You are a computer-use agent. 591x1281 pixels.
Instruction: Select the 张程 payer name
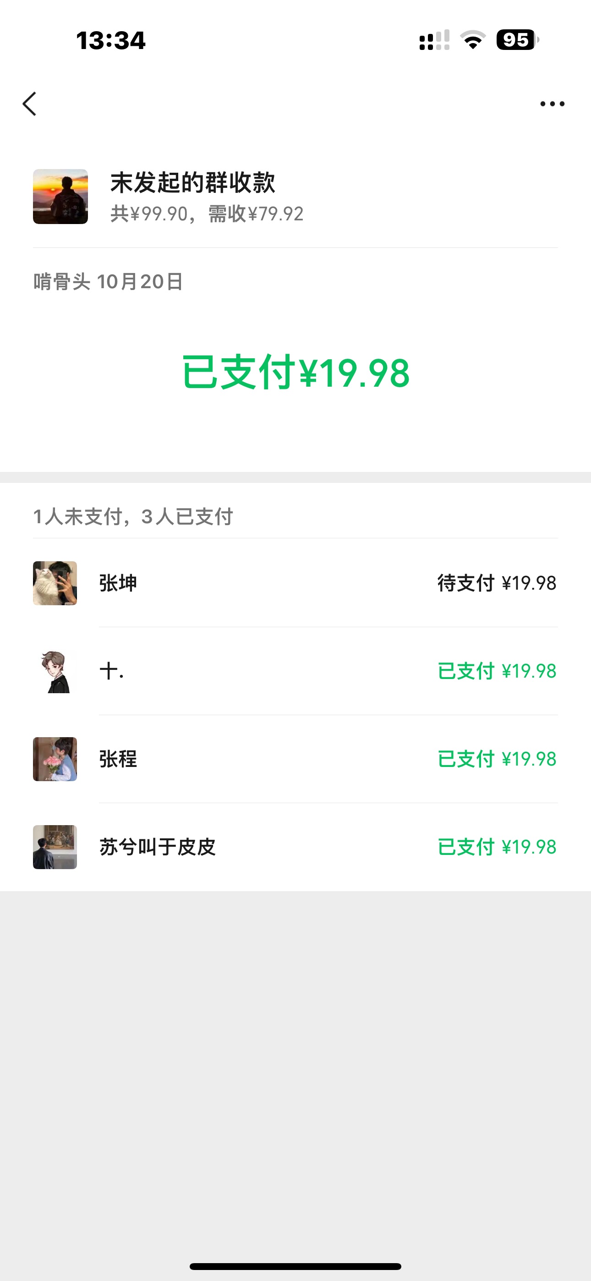coord(118,759)
